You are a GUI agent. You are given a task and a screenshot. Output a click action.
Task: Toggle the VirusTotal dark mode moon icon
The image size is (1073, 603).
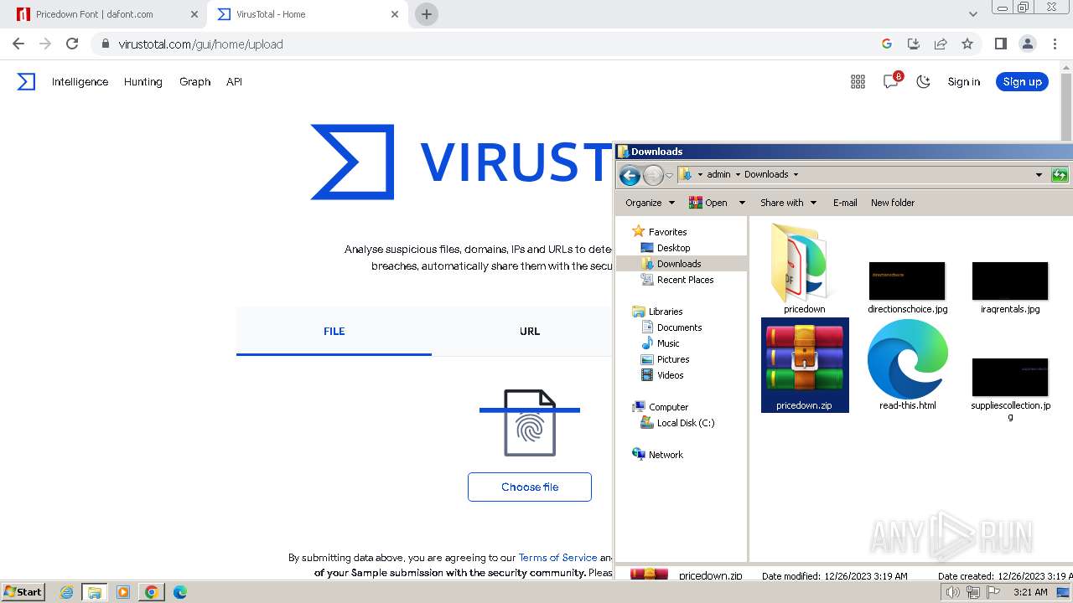click(923, 81)
